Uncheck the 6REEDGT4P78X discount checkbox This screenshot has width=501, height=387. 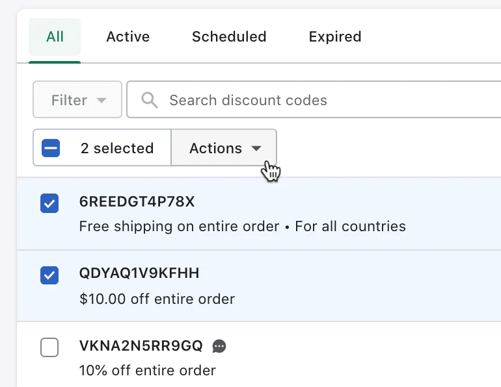(49, 203)
